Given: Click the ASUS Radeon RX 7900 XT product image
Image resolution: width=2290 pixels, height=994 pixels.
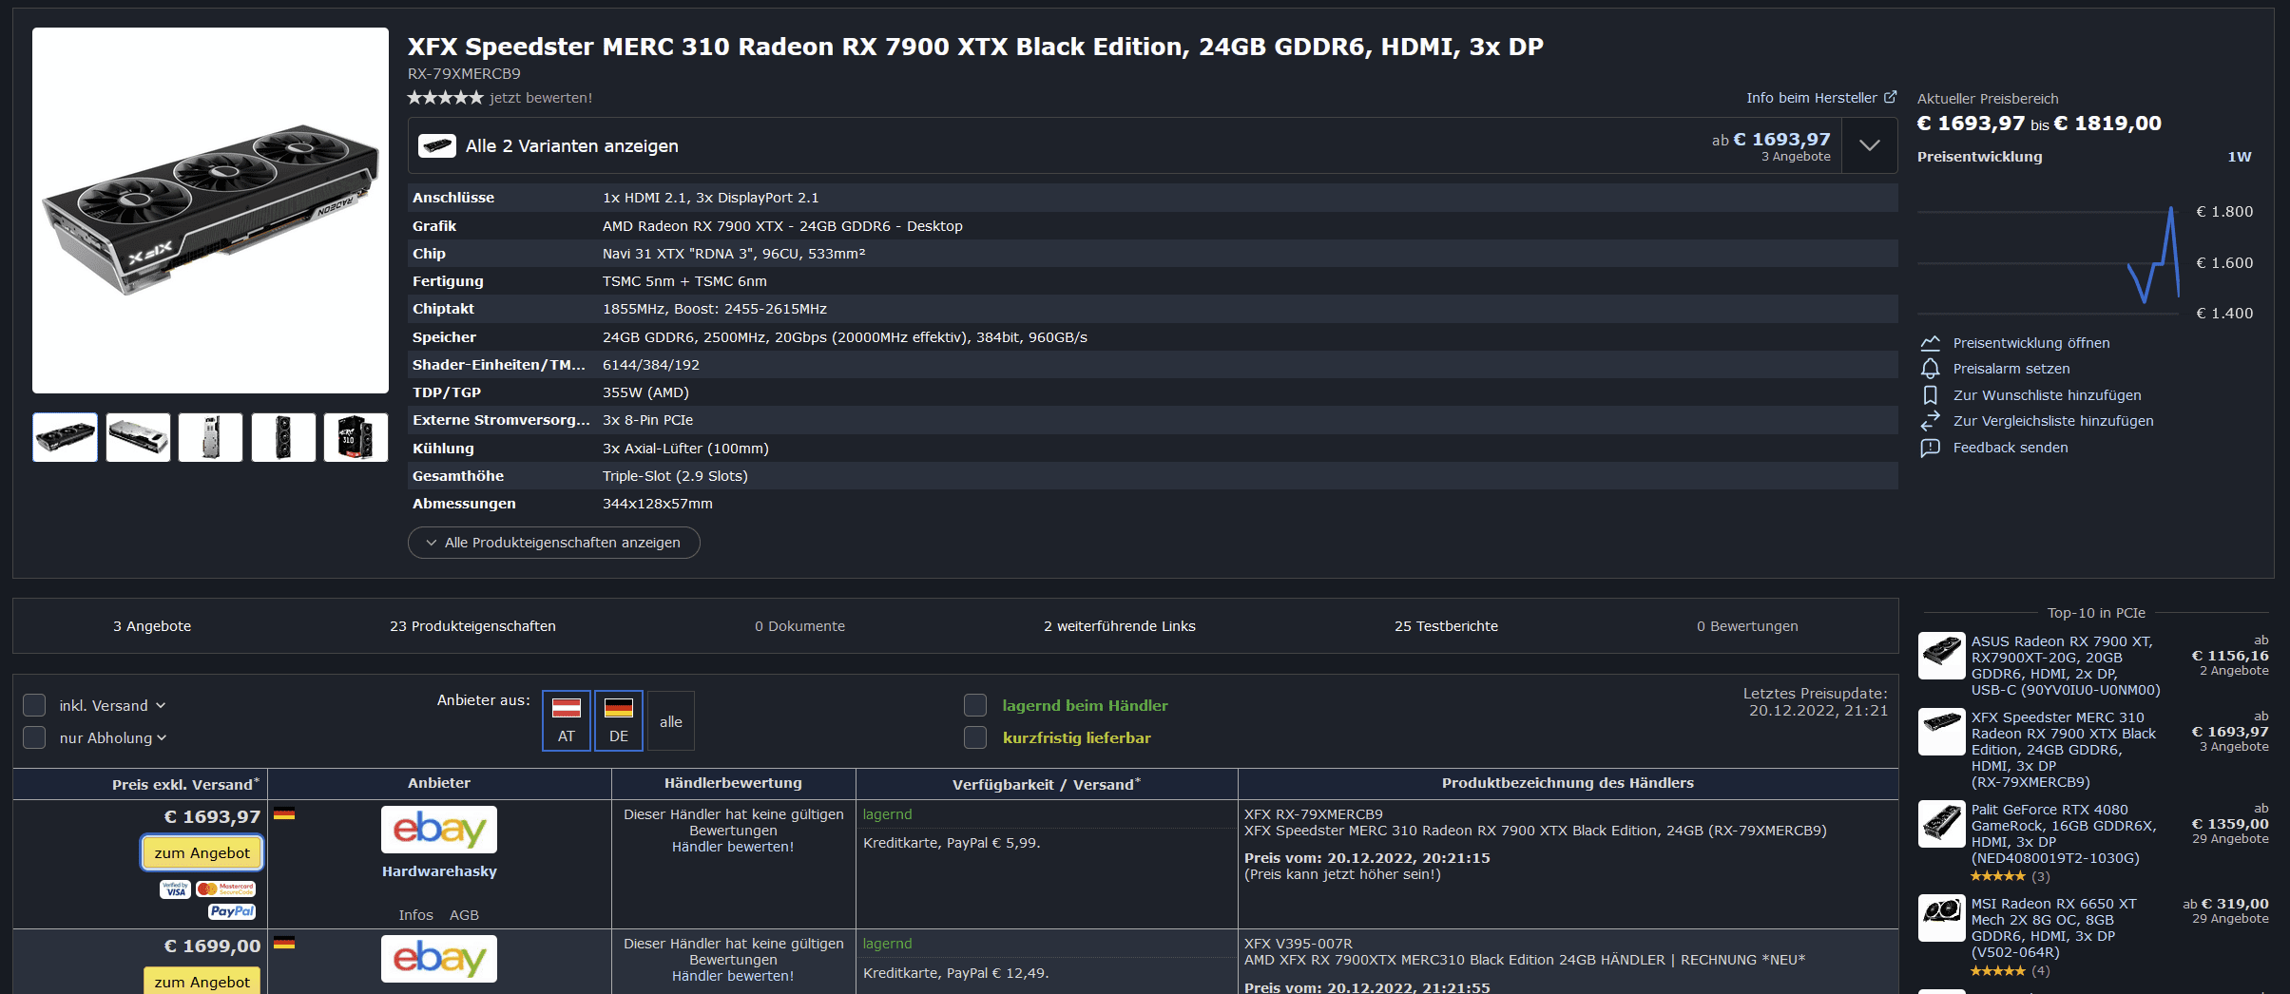Looking at the screenshot, I should [x=1941, y=656].
